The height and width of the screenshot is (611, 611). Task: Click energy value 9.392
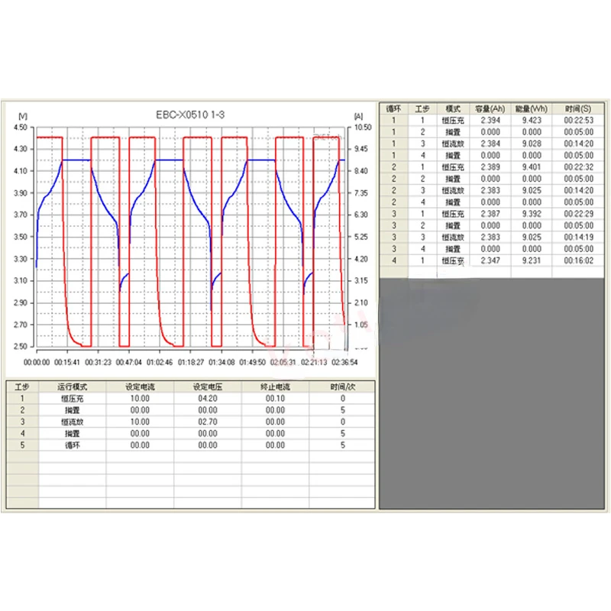(x=532, y=214)
